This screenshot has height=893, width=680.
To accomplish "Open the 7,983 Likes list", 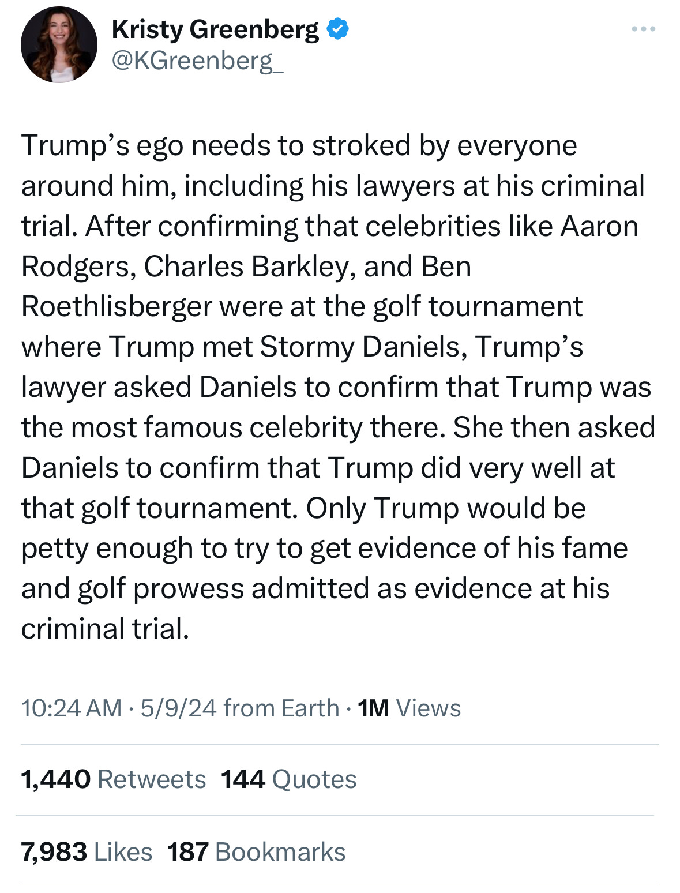I will [87, 852].
